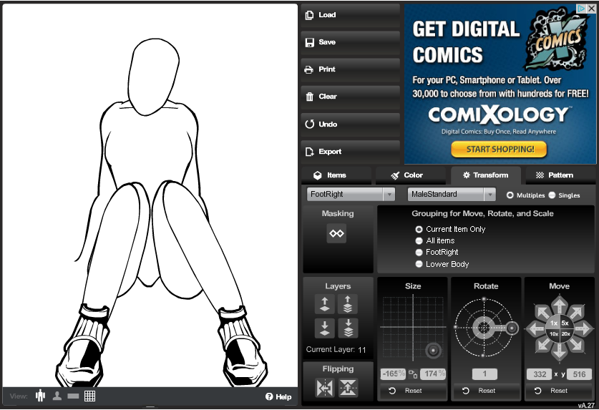Set move step to 1x
This screenshot has width=599, height=410.
(x=554, y=323)
